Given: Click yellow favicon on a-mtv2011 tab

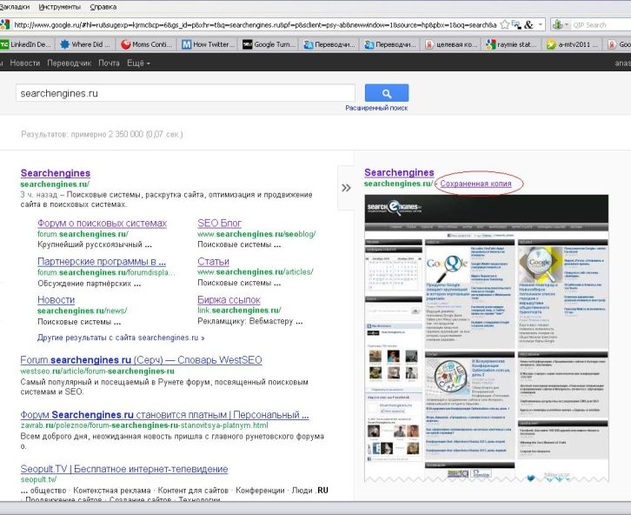Looking at the screenshot, I should [x=551, y=44].
